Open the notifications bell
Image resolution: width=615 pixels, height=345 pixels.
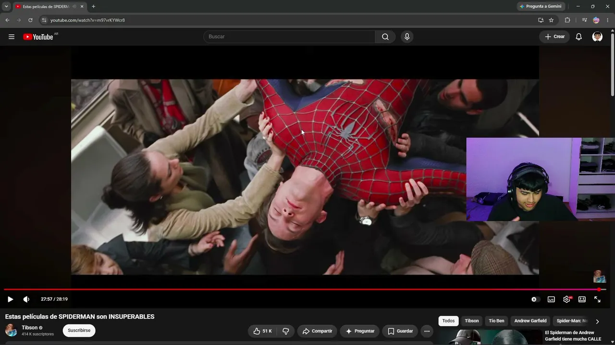click(x=579, y=37)
